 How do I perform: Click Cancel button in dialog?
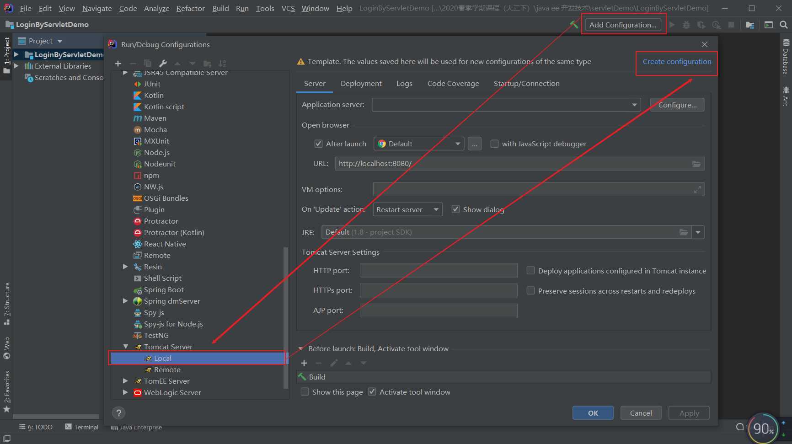[x=641, y=413]
